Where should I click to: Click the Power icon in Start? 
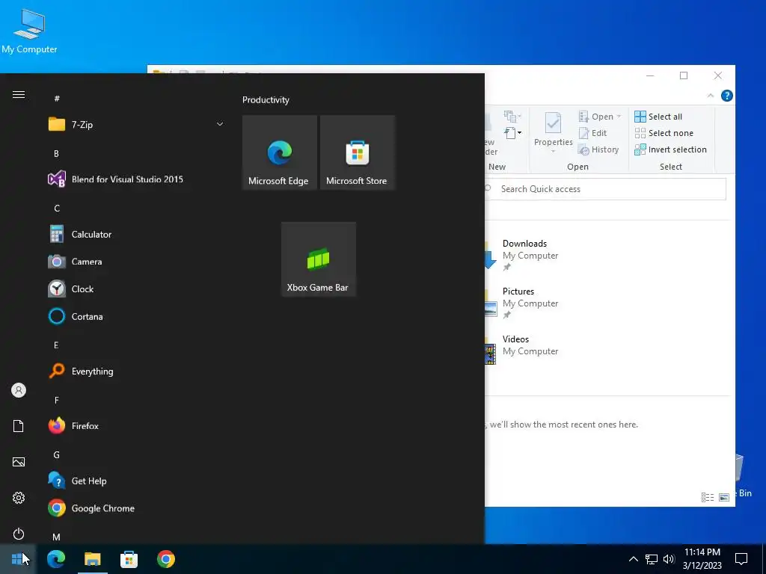coord(19,534)
